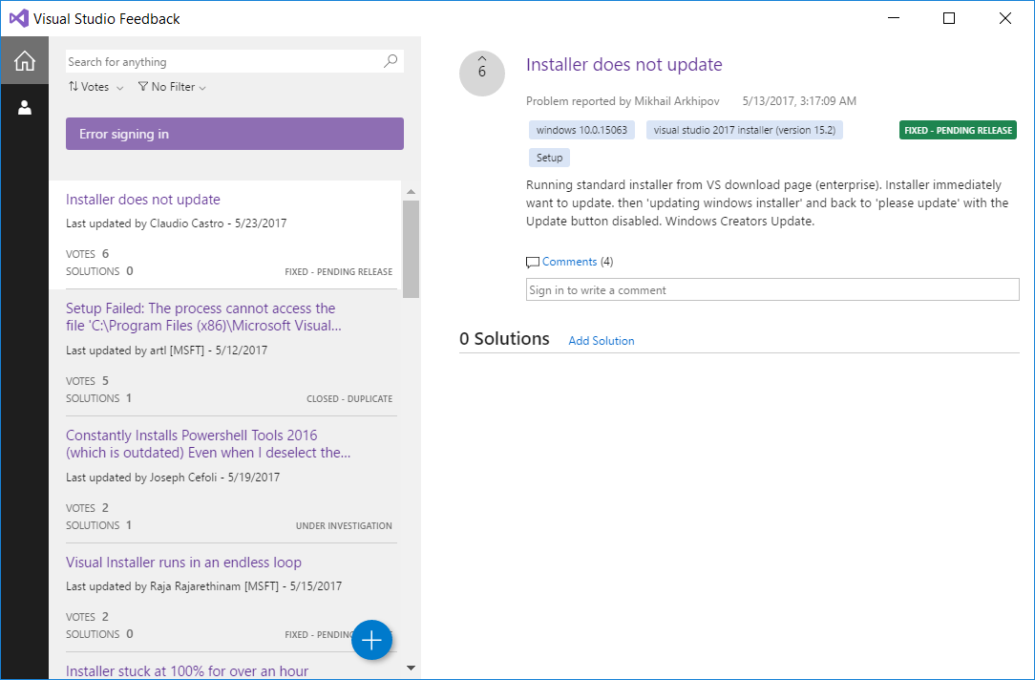Close the Visual Studio Feedback window
Screen dimensions: 1035x680
(x=1004, y=18)
